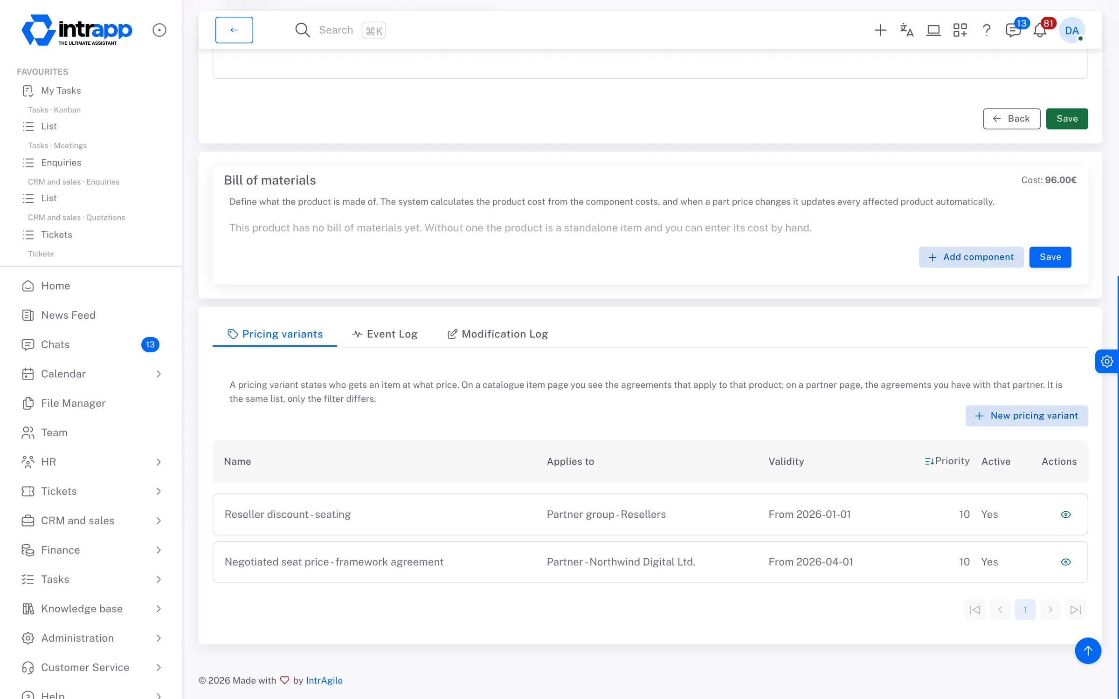Expand the Administration sidebar section
The image size is (1119, 699).
[x=91, y=638]
